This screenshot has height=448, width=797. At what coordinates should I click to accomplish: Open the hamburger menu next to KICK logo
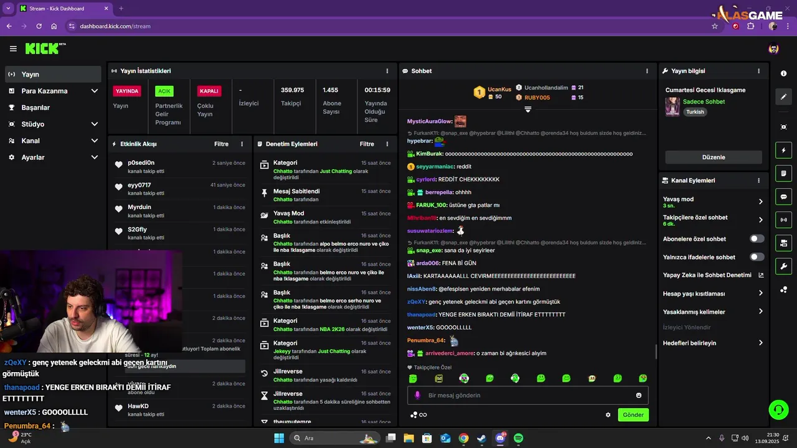pyautogui.click(x=13, y=49)
